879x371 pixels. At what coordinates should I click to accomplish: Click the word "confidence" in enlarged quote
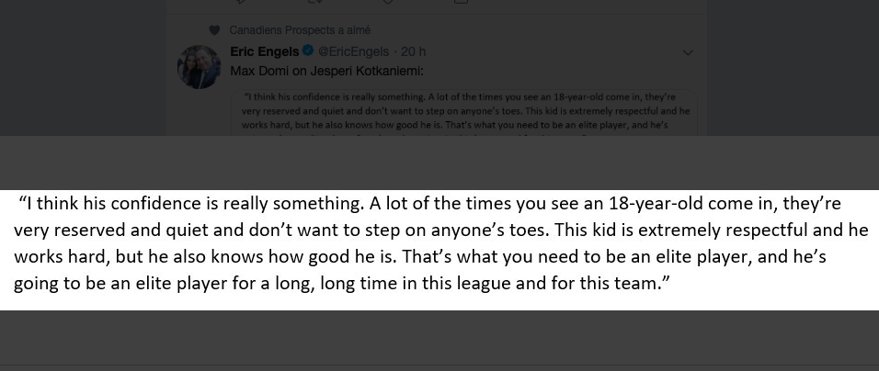tap(157, 204)
